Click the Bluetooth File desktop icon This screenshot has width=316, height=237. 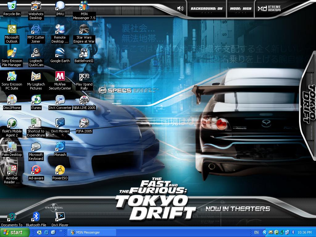[36, 219]
